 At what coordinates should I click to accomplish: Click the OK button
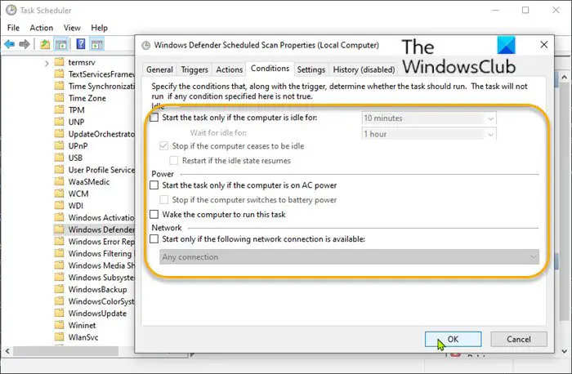[453, 339]
